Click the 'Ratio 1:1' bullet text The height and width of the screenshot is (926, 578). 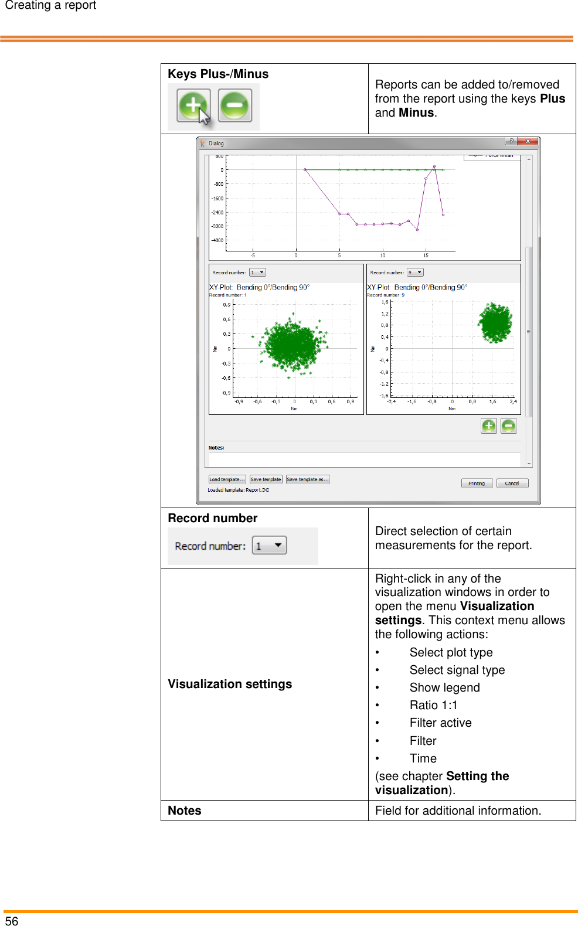[x=433, y=705]
